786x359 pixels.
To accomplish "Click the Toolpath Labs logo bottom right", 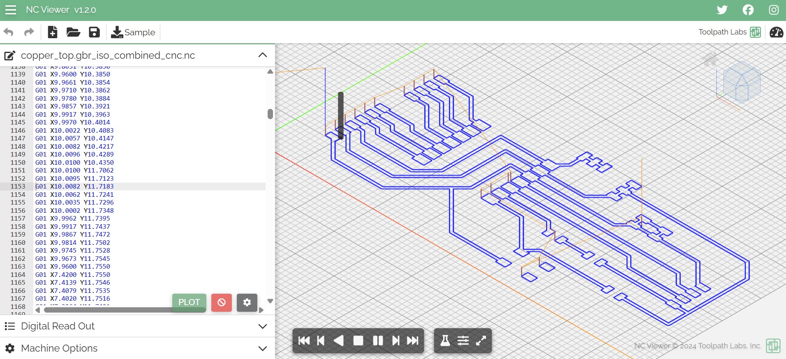I will point(773,345).
